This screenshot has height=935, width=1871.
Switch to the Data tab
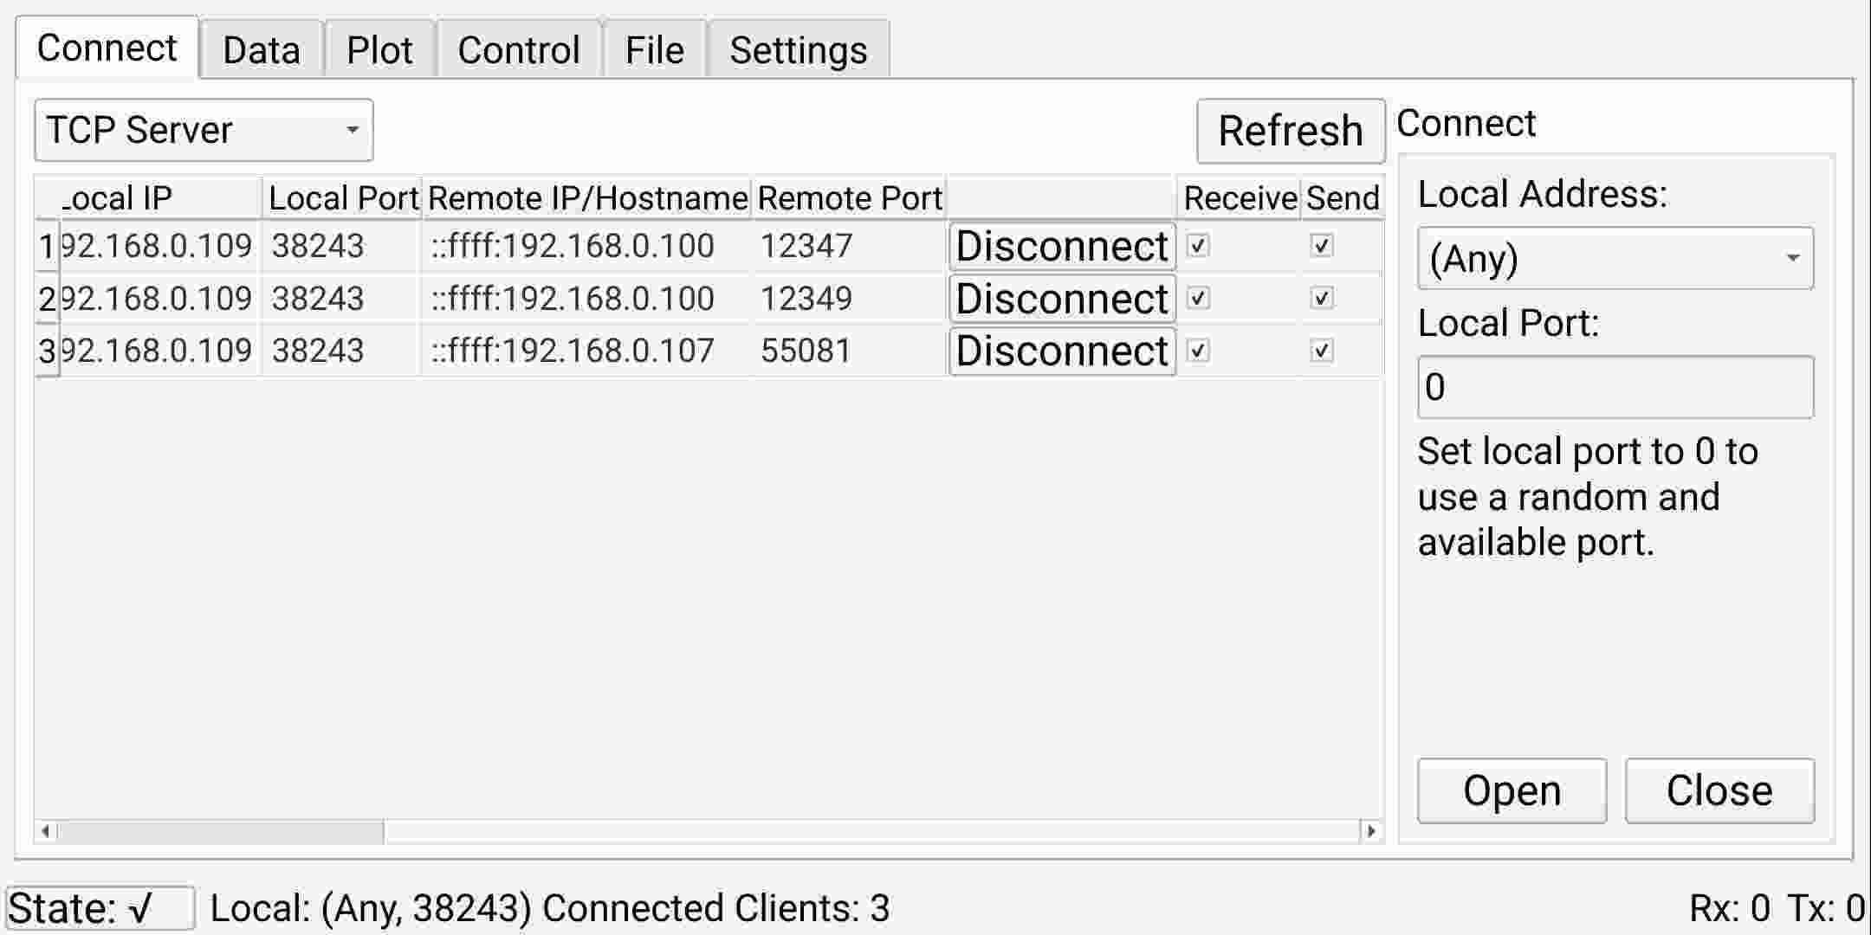pyautogui.click(x=260, y=48)
